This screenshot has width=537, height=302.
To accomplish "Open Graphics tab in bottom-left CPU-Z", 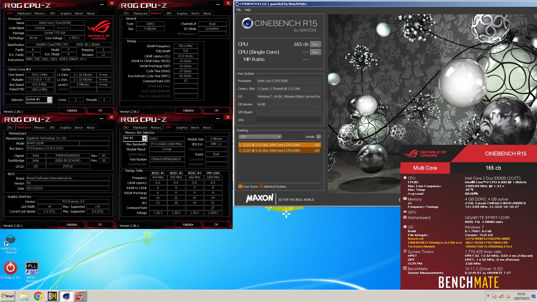I will tap(66, 128).
